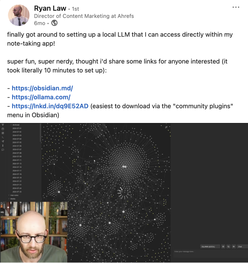The height and width of the screenshot is (263, 248).
Task: Open the command palette terminal icon
Action: coord(3,137)
